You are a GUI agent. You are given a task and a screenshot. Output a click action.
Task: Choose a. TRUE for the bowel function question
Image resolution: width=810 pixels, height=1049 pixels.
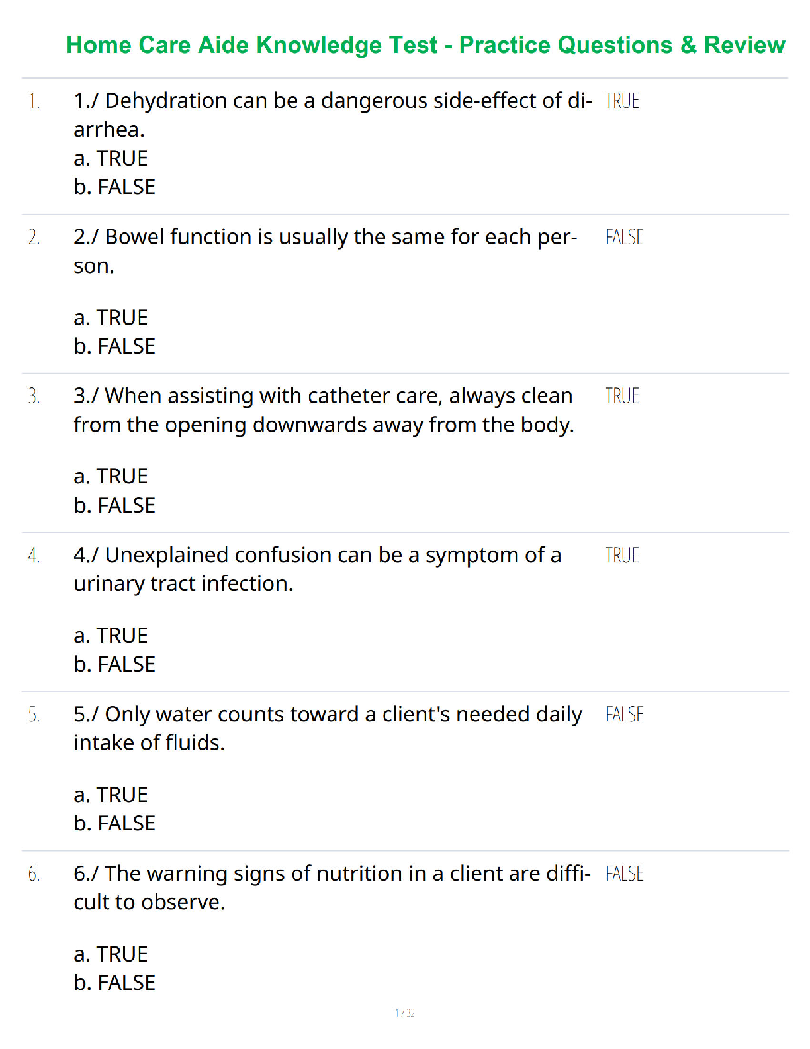click(111, 318)
